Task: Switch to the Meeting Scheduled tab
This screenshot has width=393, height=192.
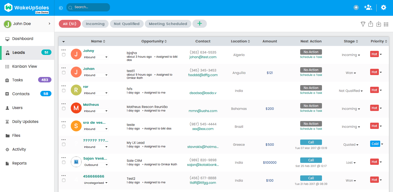Action: point(168,24)
